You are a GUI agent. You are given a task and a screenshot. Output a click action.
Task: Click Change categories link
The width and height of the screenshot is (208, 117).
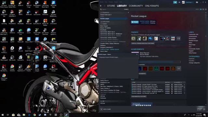[x=194, y=63]
